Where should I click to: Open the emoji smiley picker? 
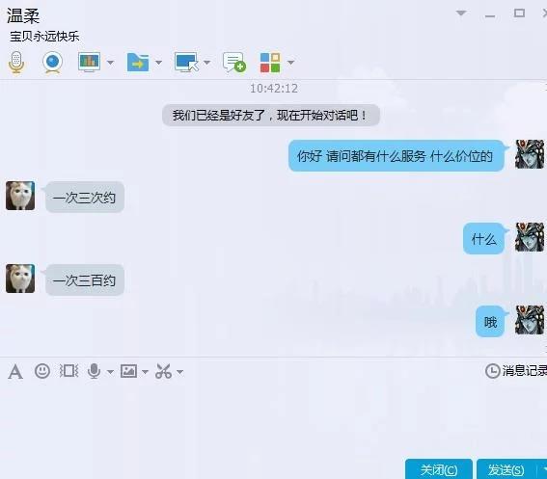(x=42, y=371)
